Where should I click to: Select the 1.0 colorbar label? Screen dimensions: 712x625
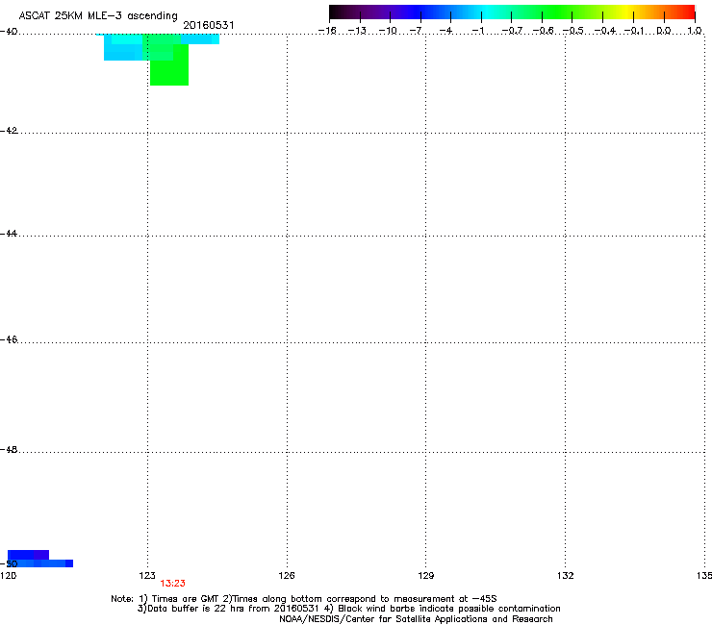[x=695, y=31]
